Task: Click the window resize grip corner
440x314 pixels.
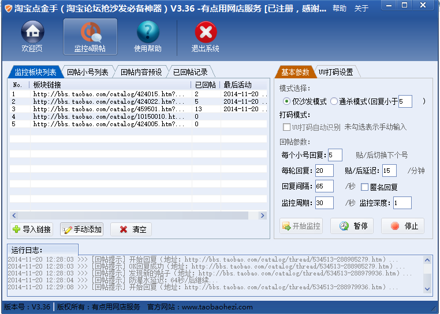Action: (434, 309)
